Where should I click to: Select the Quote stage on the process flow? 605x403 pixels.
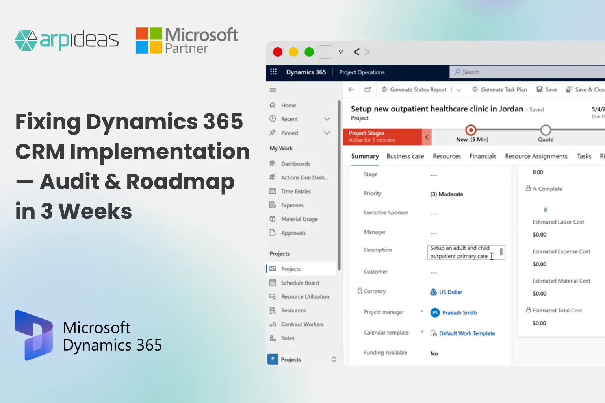coord(546,130)
